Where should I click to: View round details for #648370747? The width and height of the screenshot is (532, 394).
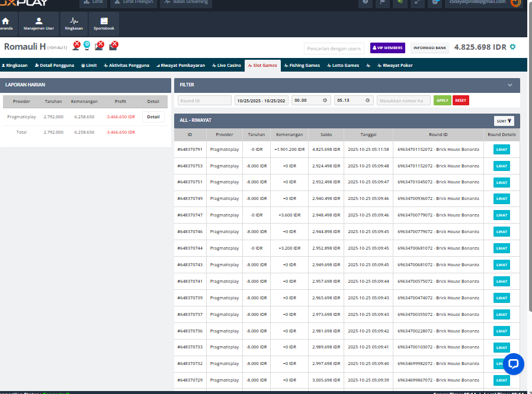501,215
